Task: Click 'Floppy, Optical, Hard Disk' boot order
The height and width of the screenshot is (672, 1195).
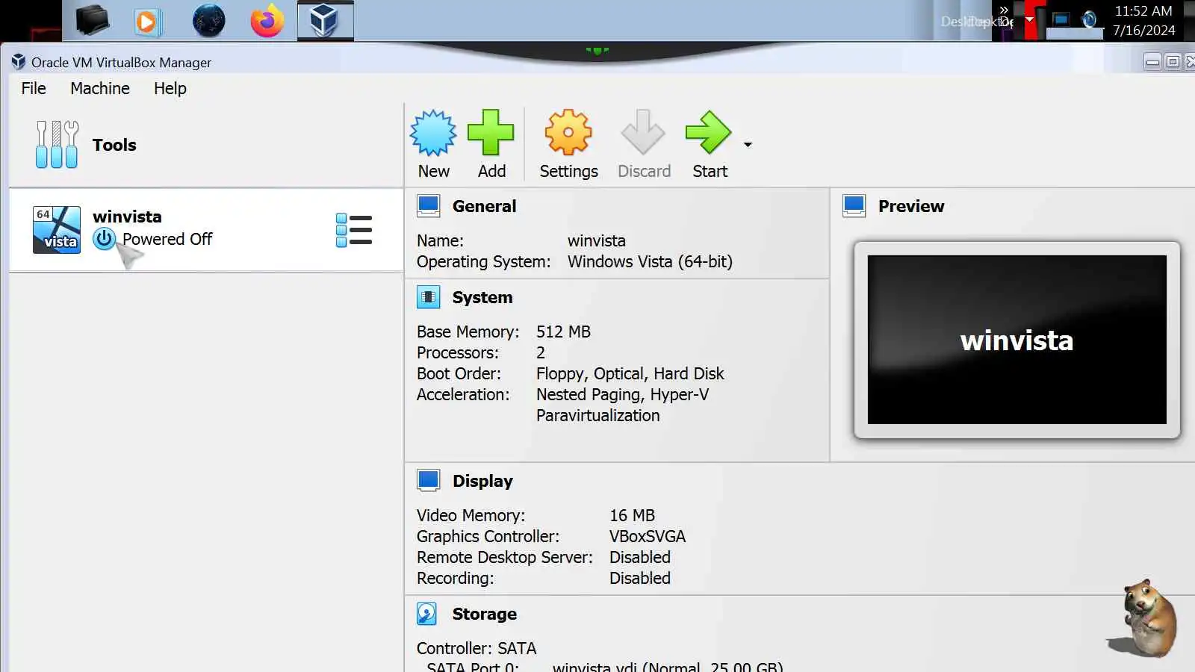Action: (x=630, y=373)
